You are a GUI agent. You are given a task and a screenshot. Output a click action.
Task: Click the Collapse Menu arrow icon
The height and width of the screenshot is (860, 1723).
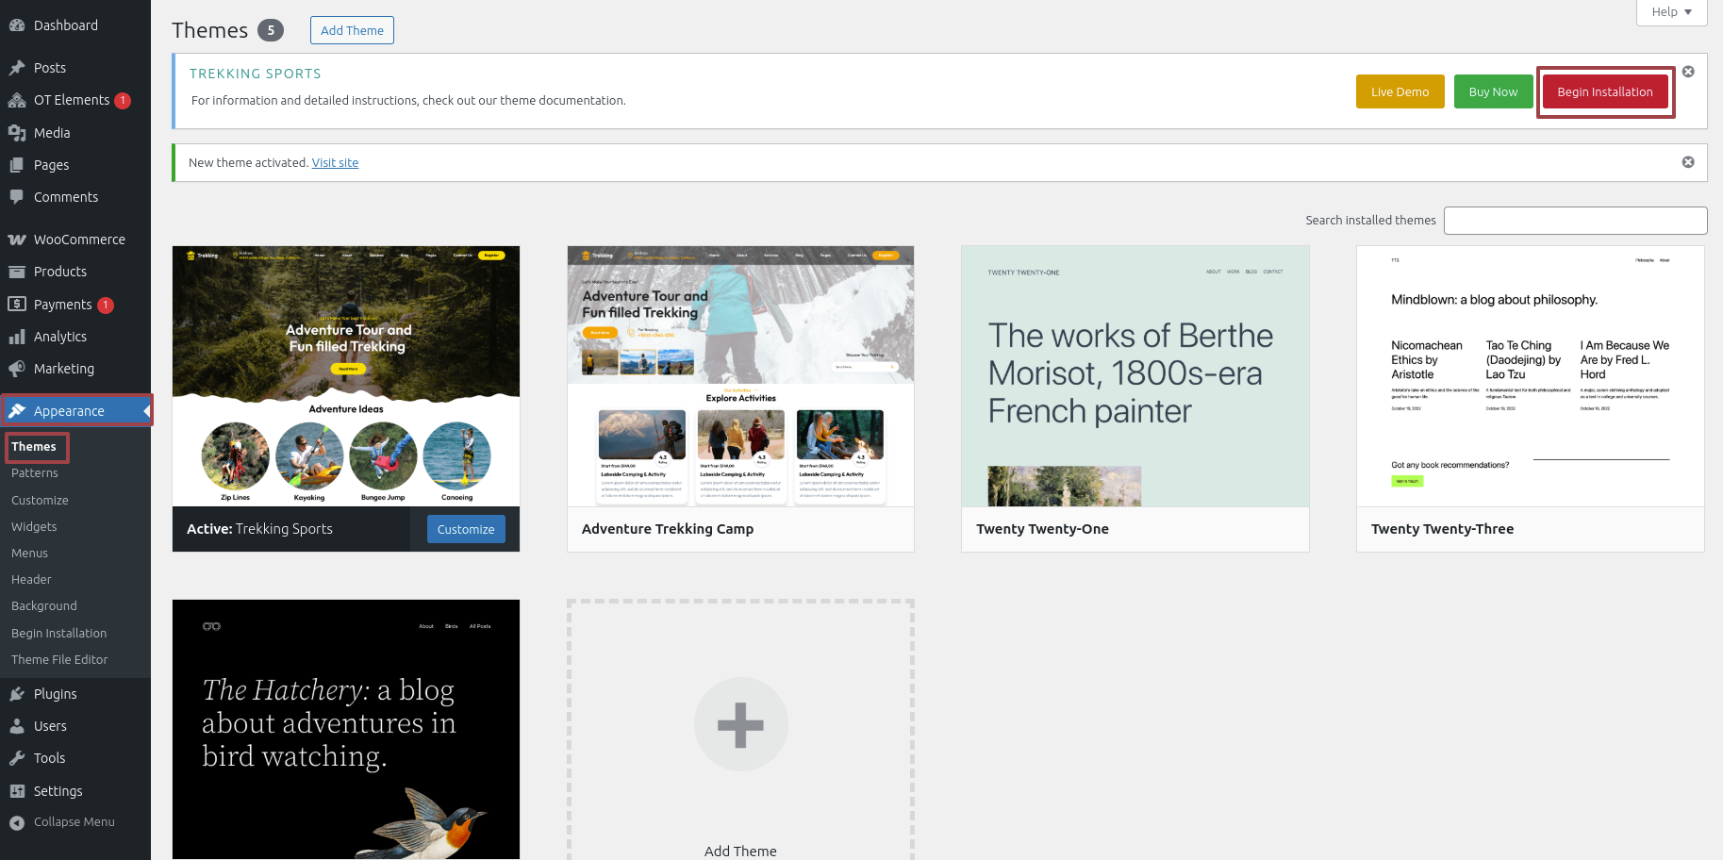tap(17, 822)
